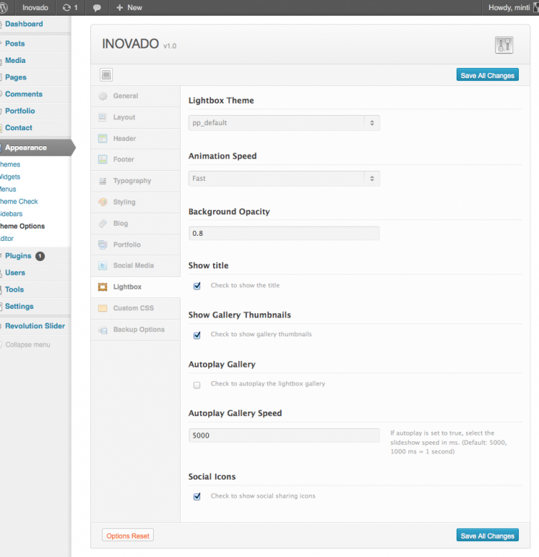The image size is (539, 557).
Task: Uncheck the Show Gallery Thumbnails checkbox
Action: tap(197, 335)
